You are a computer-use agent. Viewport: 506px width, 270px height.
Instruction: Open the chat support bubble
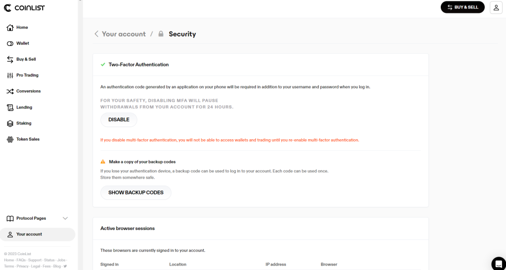[x=498, y=263]
